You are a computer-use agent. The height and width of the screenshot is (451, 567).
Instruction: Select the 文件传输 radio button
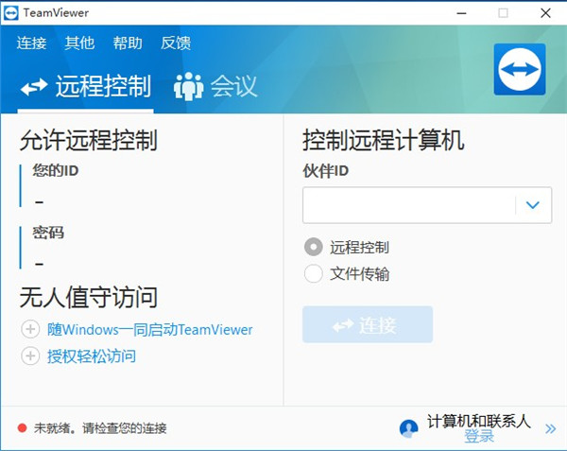313,273
